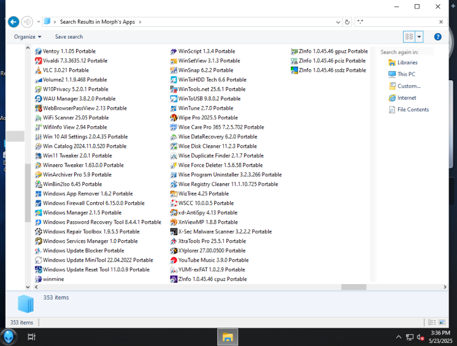Select the Windows Repair Toolbox icon
This screenshot has height=346, width=457.
pyautogui.click(x=38, y=231)
